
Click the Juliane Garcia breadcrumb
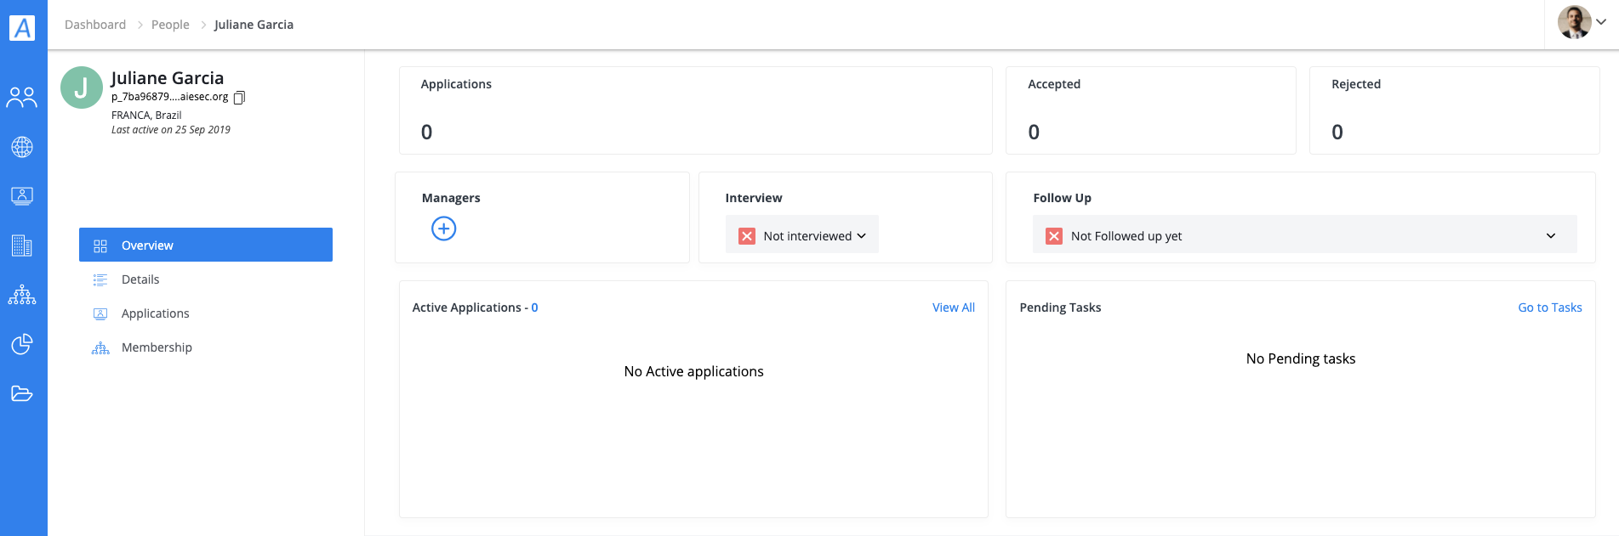click(254, 25)
